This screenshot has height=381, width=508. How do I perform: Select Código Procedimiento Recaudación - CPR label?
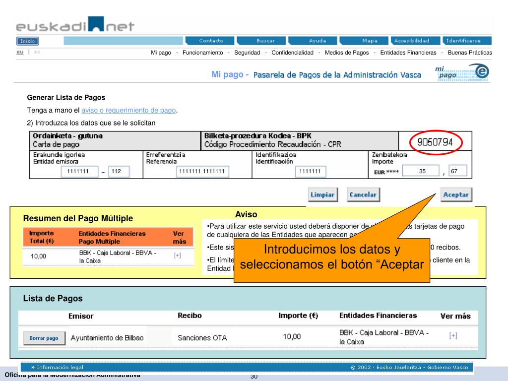[x=272, y=144]
